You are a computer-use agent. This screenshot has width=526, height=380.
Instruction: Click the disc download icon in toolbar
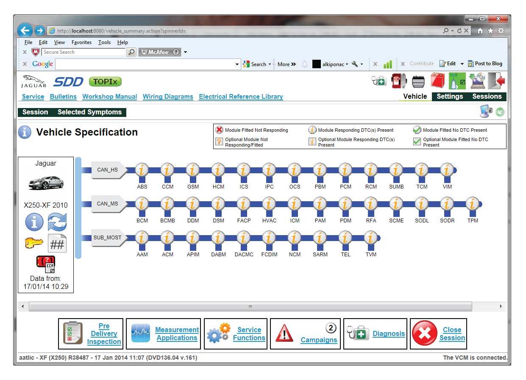point(478,80)
